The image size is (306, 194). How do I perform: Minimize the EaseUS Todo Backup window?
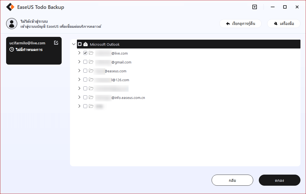pyautogui.click(x=273, y=7)
